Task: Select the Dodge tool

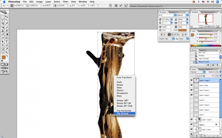Action: [7, 38]
